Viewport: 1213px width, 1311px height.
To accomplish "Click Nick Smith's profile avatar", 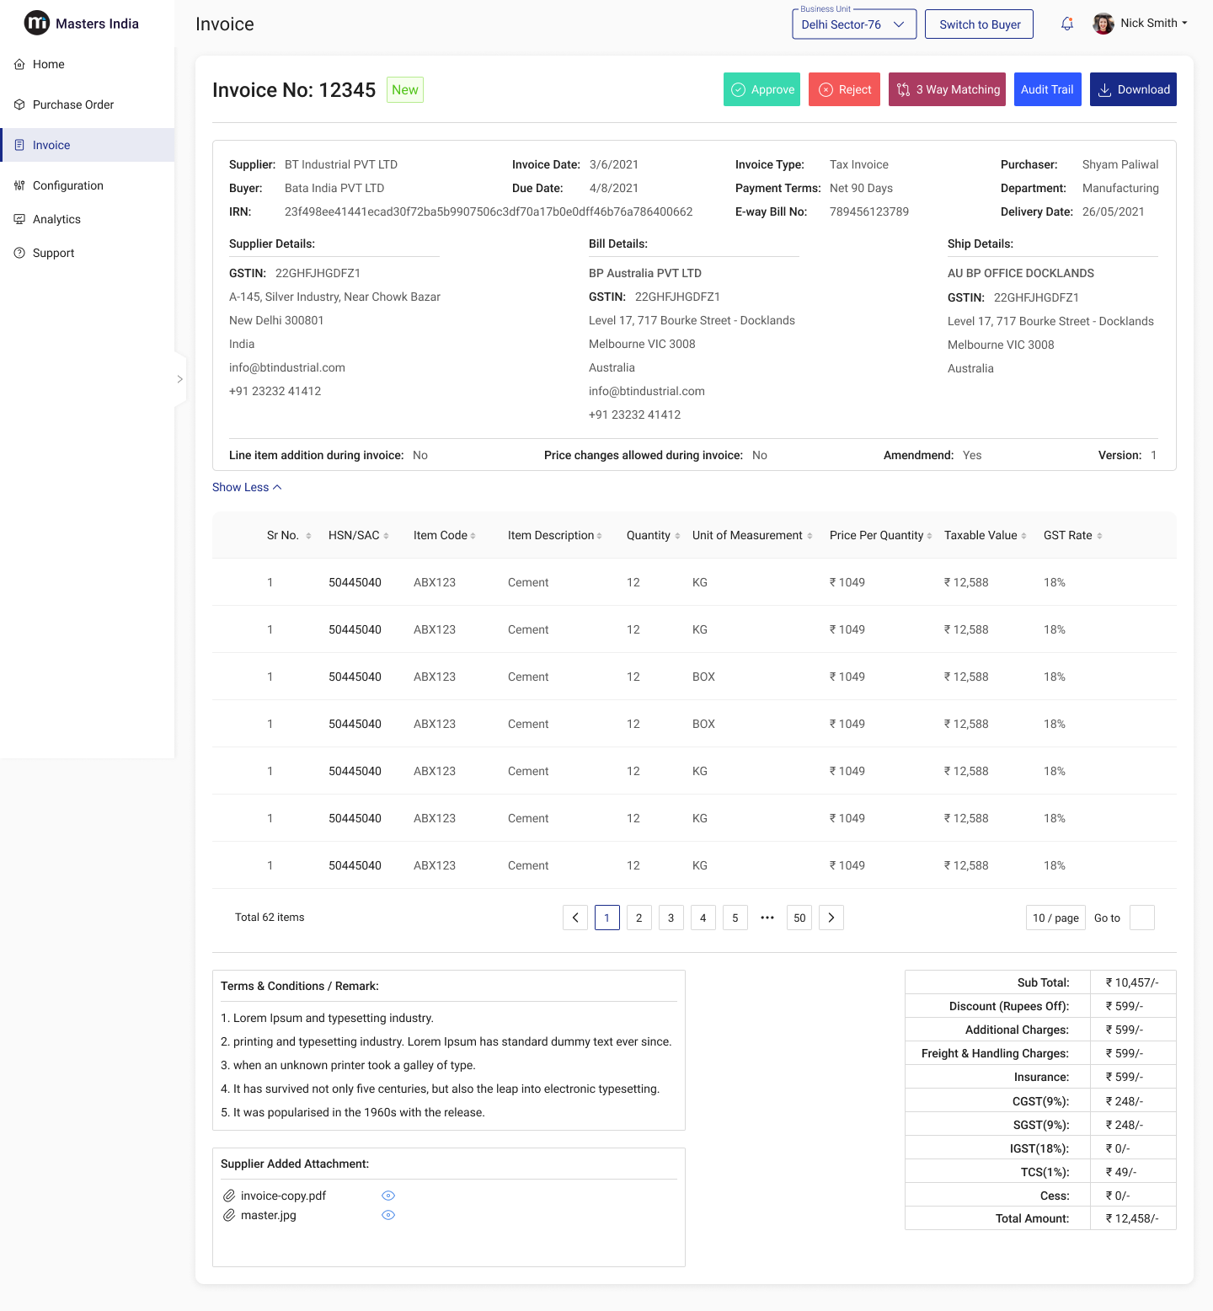I will tap(1103, 24).
